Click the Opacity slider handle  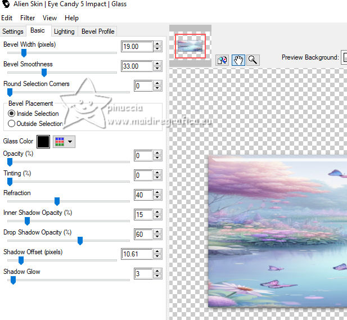[10, 162]
